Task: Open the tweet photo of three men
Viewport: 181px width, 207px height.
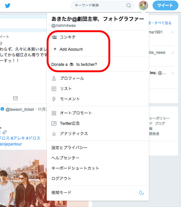Action: tap(23, 178)
